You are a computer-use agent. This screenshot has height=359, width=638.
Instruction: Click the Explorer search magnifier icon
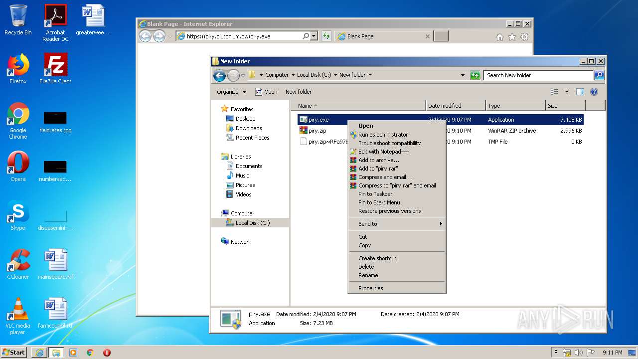pos(599,75)
